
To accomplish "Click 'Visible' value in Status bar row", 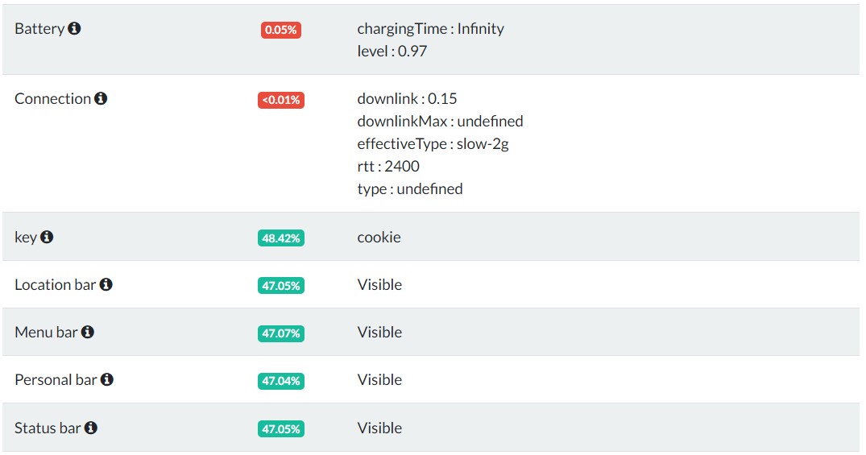I will click(379, 428).
